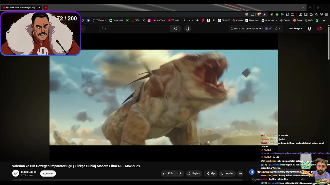Expand the hidden bookmarks overflow chevron
This screenshot has width=330, height=185.
[x=324, y=20]
